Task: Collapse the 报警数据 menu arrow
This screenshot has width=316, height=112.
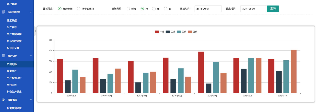Action: (31, 100)
